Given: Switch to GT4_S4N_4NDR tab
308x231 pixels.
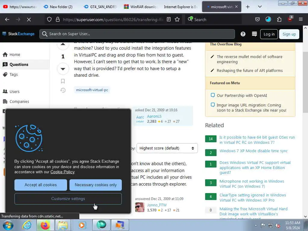Looking at the screenshot, I should pos(100,7).
